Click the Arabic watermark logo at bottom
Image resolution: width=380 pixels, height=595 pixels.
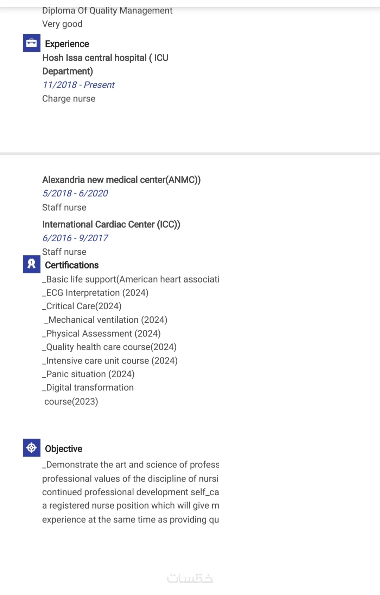tap(190, 578)
